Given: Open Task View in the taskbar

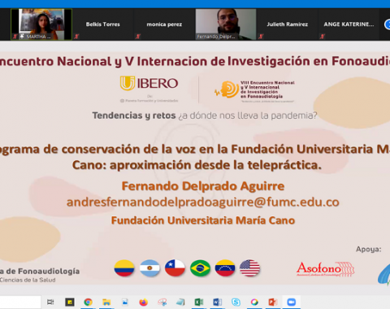Looking at the screenshot, I should pos(50,302).
